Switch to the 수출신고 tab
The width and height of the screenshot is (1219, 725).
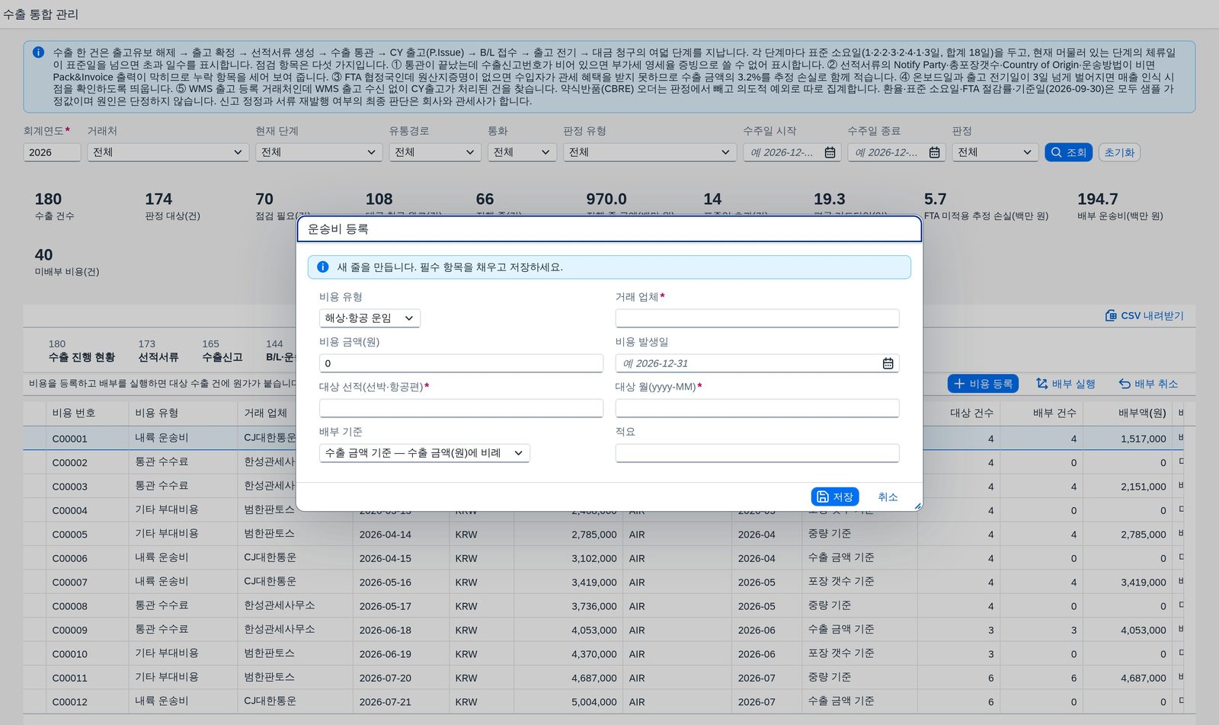tap(222, 351)
